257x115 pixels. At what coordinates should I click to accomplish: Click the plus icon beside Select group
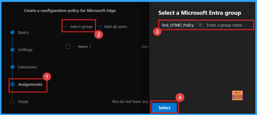coord(66,27)
